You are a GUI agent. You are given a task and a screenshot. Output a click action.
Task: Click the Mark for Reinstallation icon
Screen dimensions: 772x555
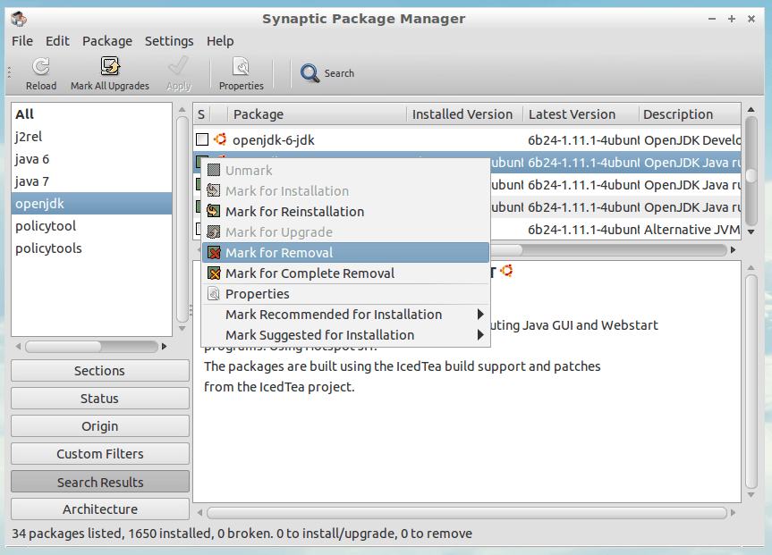pyautogui.click(x=214, y=212)
